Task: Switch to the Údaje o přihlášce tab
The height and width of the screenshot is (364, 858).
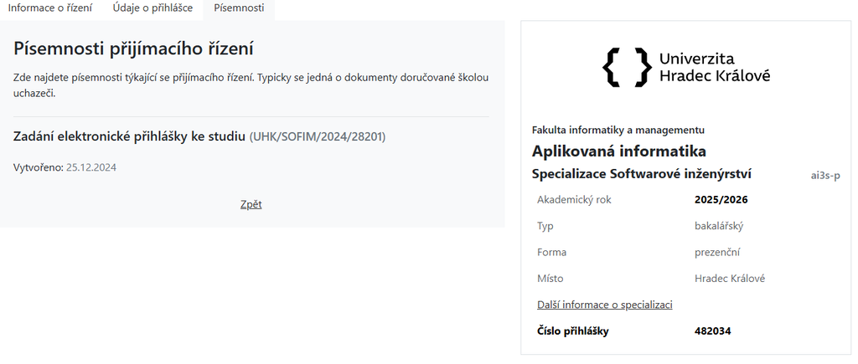Action: tap(152, 8)
